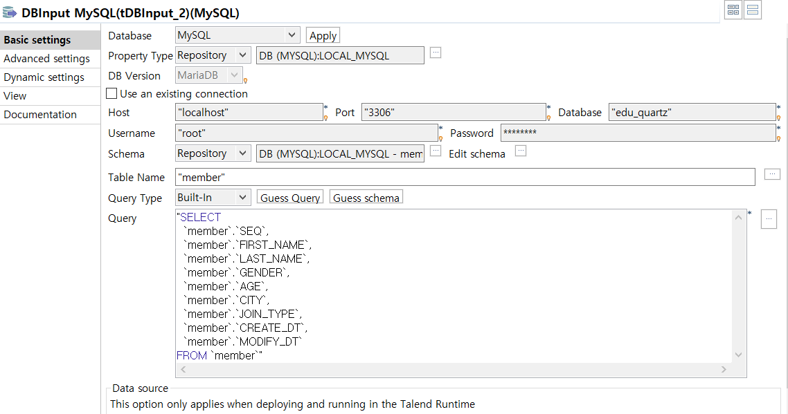Screen dimensions: 788x414
Task: Open repository browse button next to LOCAL_MYSQL
Action: click(x=436, y=53)
